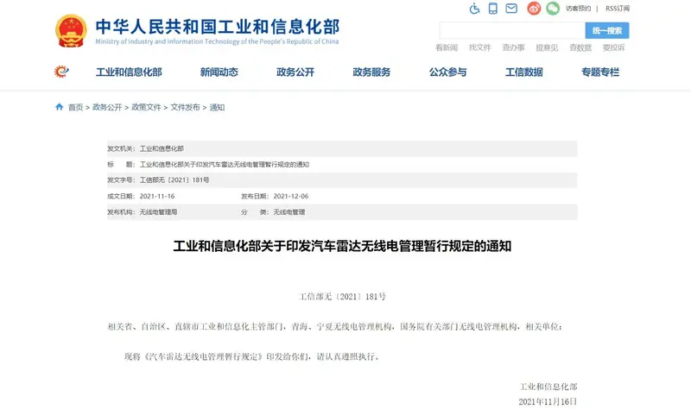Viewport: 691px width, 409px height.
Task: Go to 通知 breadcrumb link
Action: 217,107
